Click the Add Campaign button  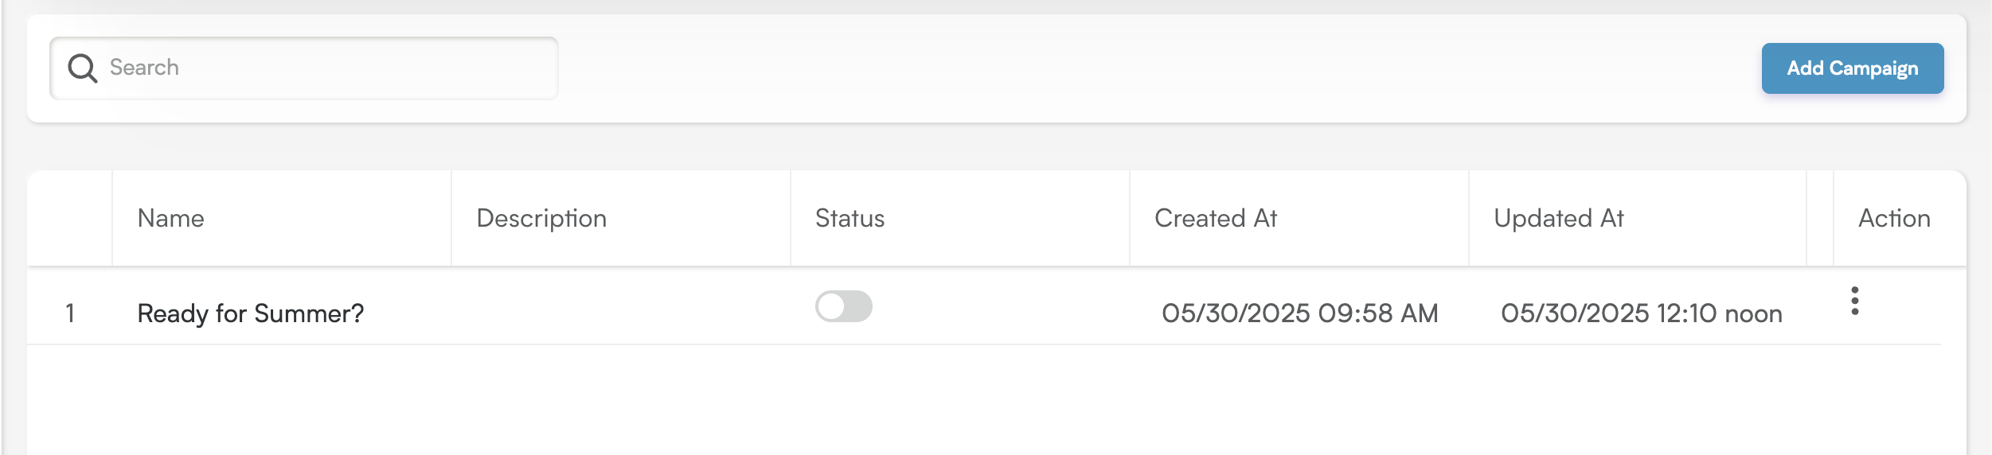click(1852, 68)
